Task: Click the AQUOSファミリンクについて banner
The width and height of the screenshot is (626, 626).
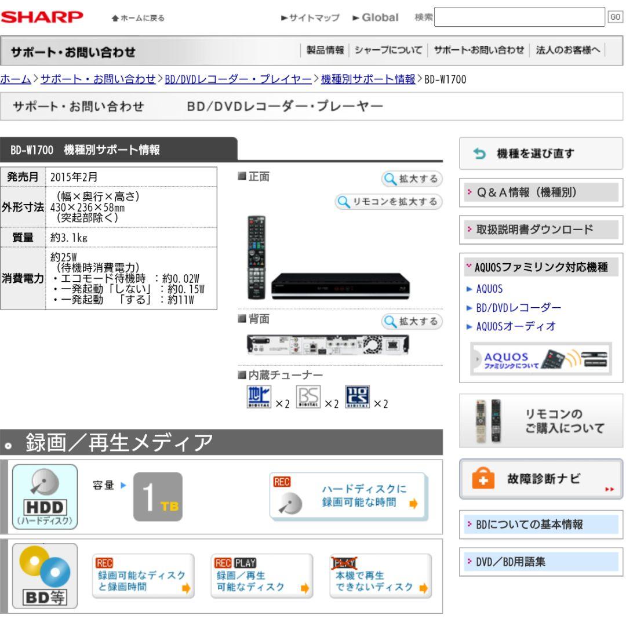Action: tap(540, 360)
